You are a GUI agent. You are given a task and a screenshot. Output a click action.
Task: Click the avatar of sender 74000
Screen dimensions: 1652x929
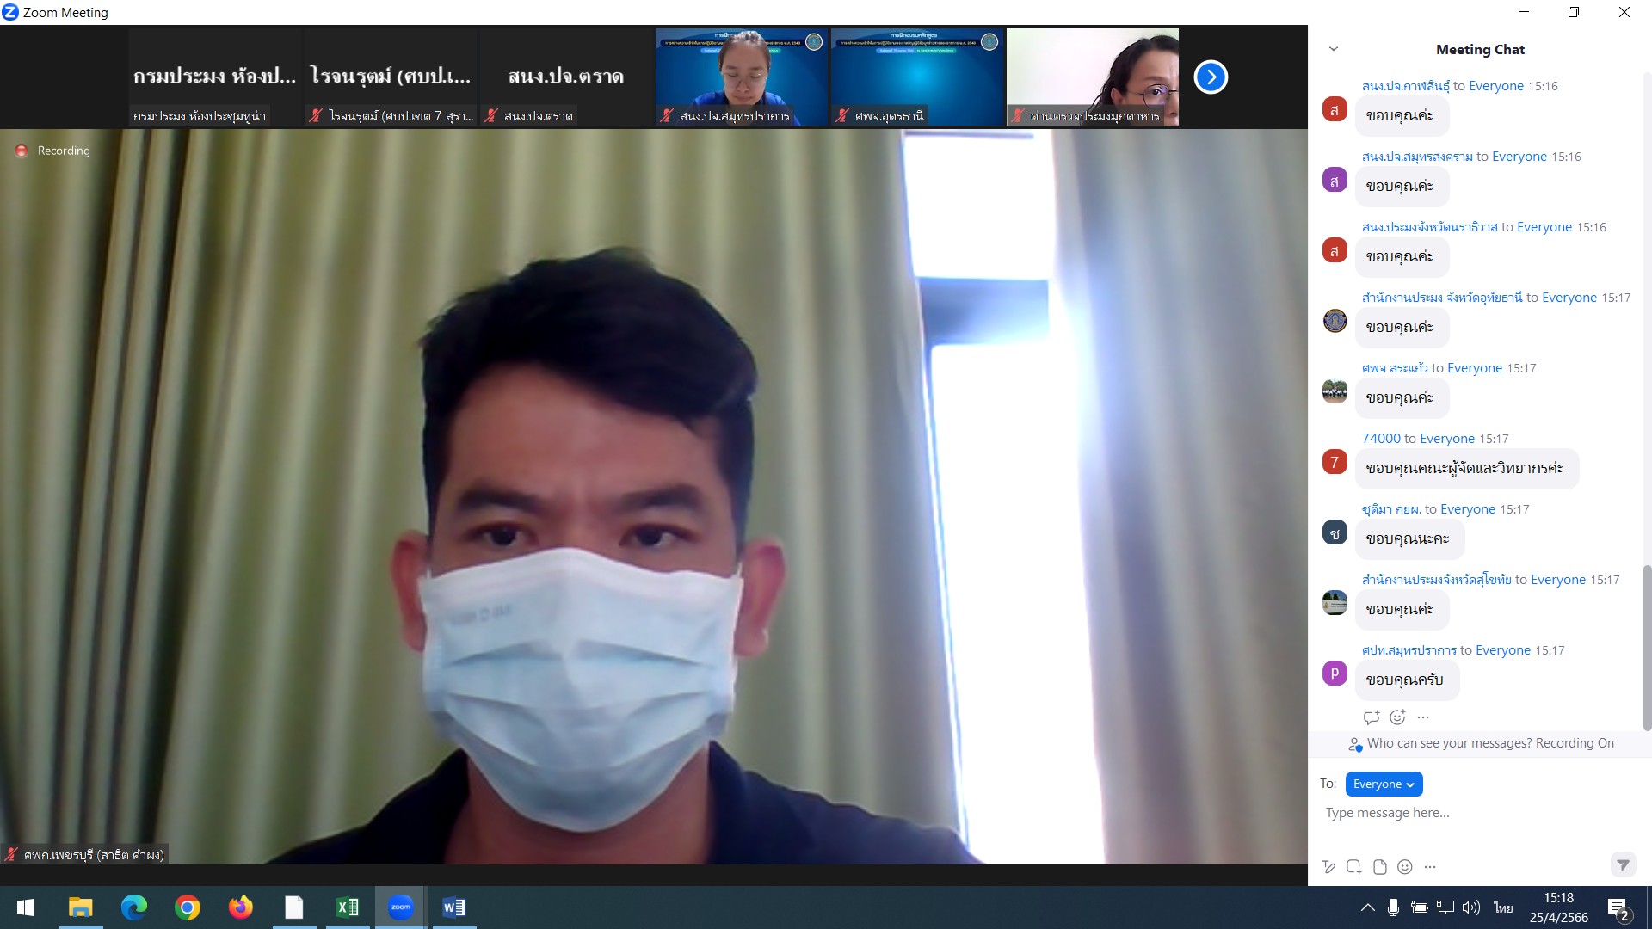tap(1335, 462)
